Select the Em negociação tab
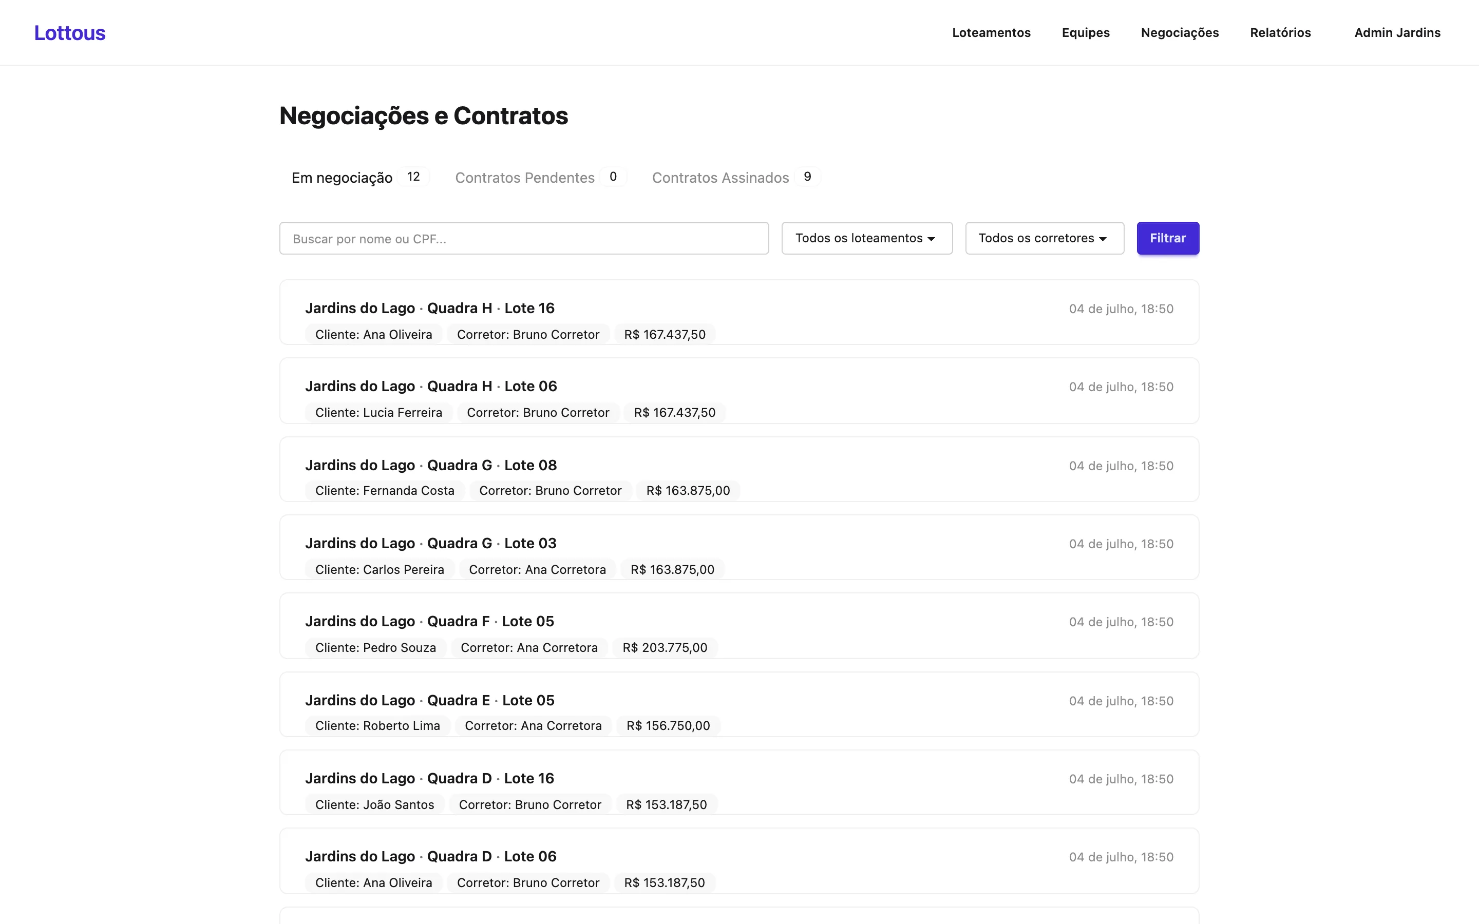 360,177
